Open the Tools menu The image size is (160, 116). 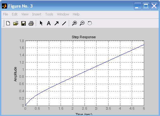[49, 14]
